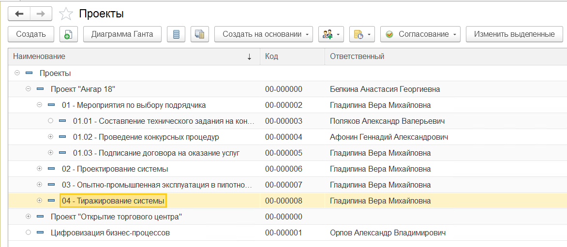Open the folder with clock icon dropdown
Screen dimensions: 567x247
tap(361, 34)
